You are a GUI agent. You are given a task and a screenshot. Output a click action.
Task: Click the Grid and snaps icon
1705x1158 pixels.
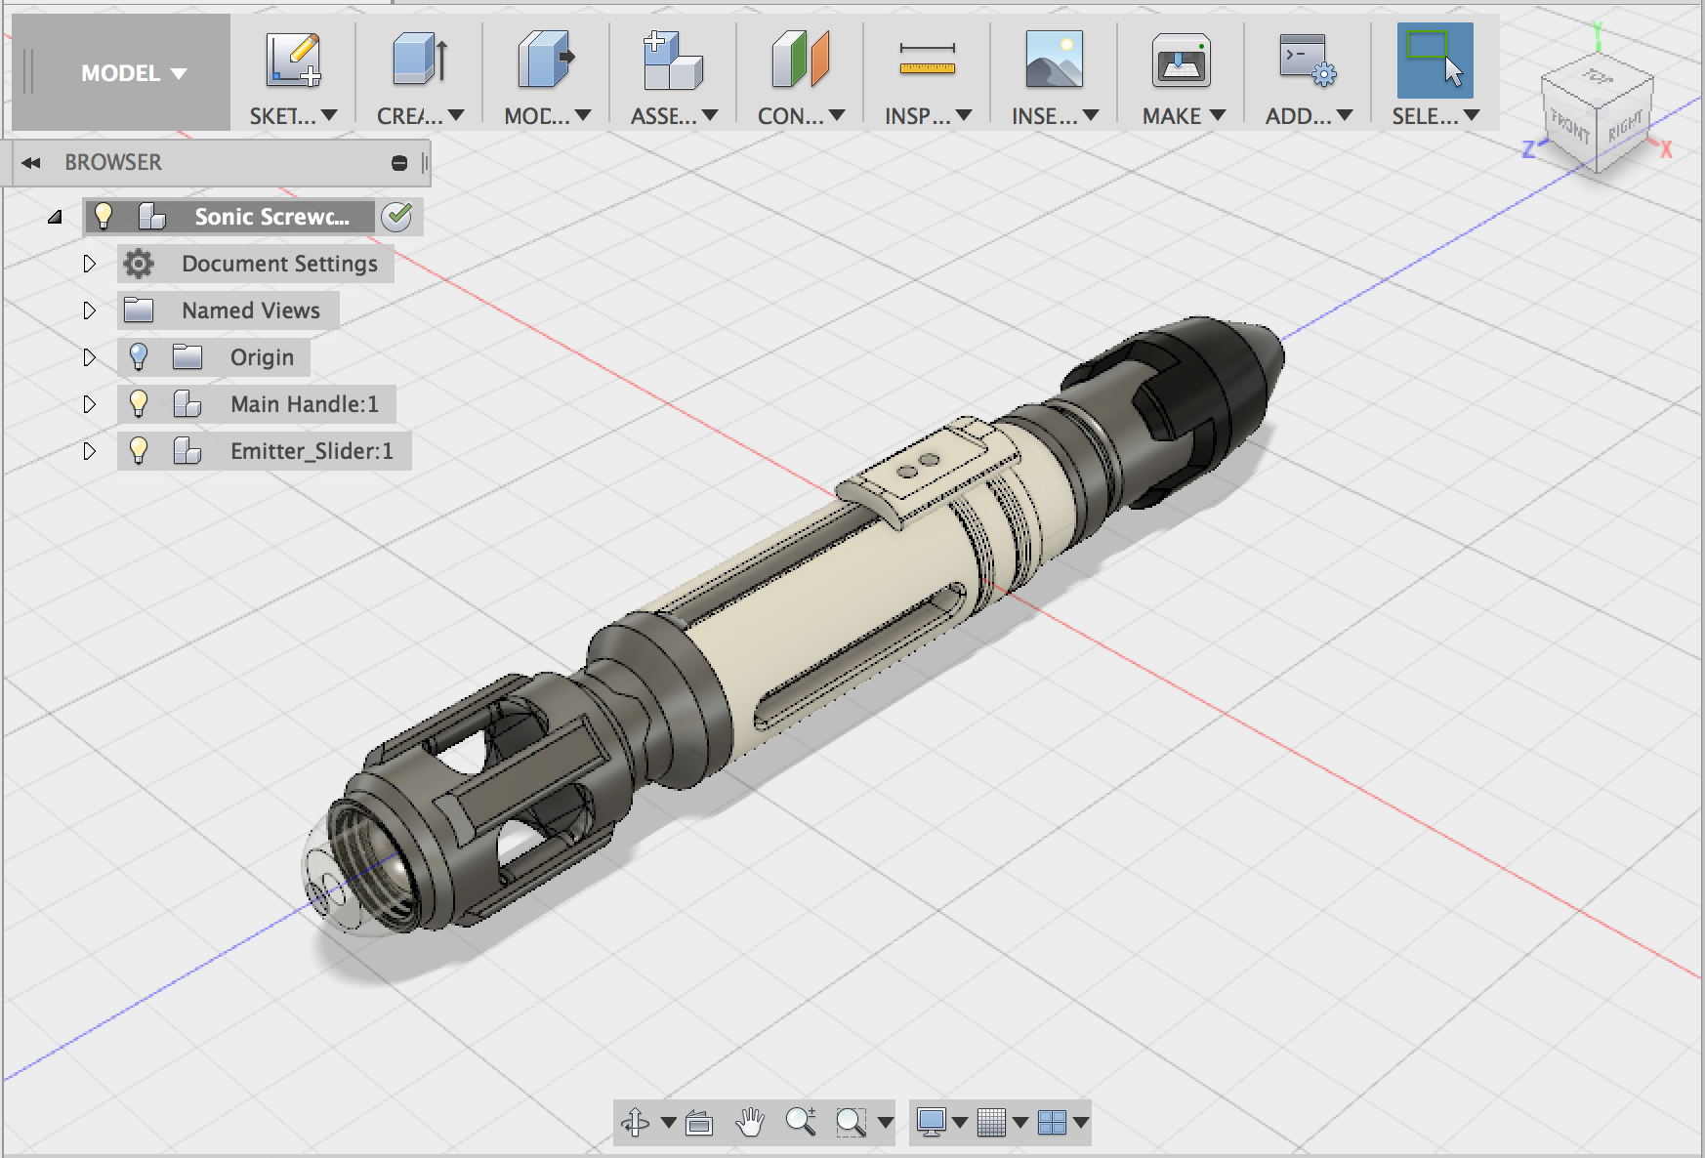991,1123
